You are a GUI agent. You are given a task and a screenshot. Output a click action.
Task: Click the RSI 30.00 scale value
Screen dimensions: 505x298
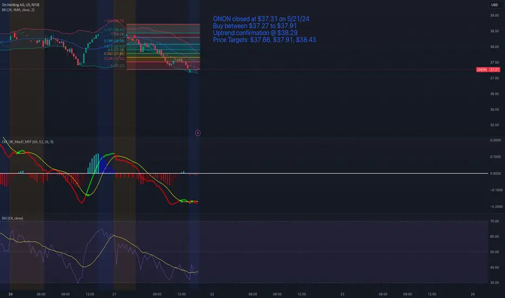494,283
